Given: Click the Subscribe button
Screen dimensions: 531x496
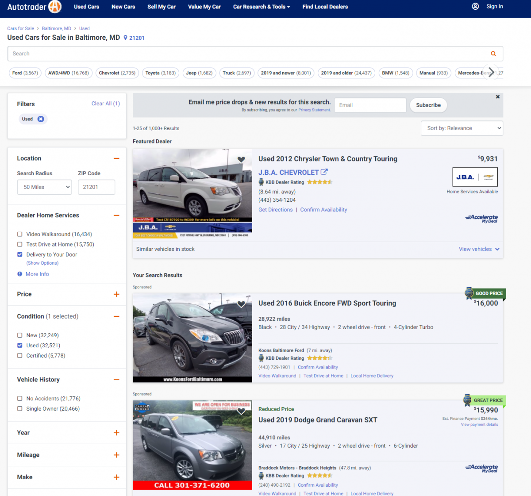Looking at the screenshot, I should 428,105.
